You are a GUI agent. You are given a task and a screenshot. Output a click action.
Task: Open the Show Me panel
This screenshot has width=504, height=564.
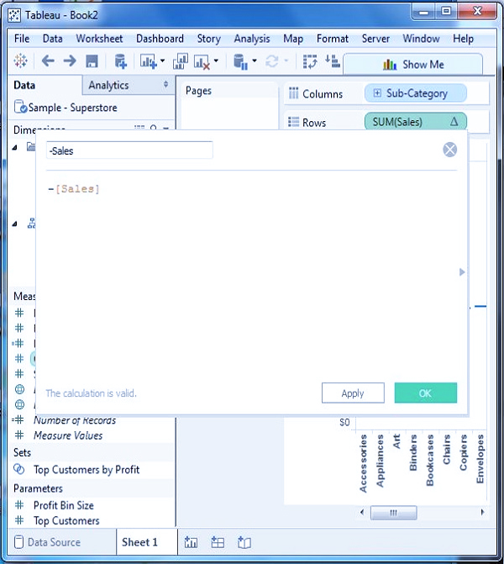click(413, 65)
